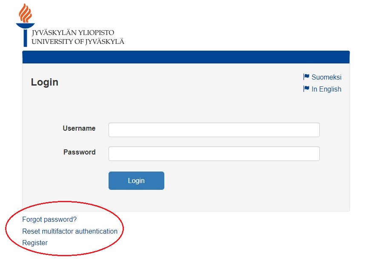Click the flag icon beside In English
The width and height of the screenshot is (384, 269).
click(306, 89)
